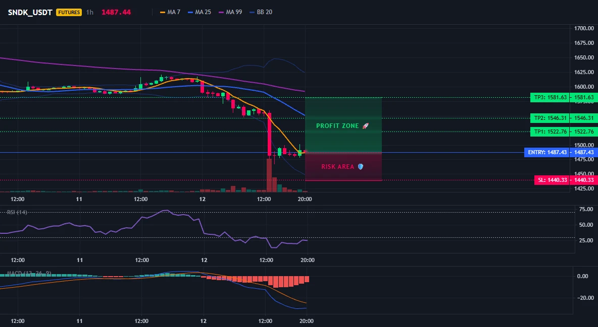The width and height of the screenshot is (598, 327).
Task: Click 1700.00 on the price axis
Action: coord(584,28)
